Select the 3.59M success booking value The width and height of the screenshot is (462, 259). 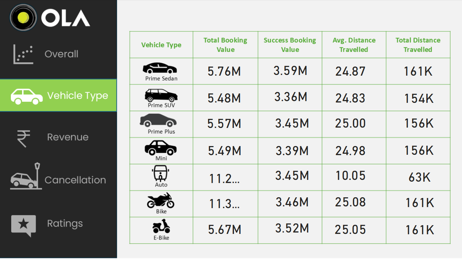[290, 71]
